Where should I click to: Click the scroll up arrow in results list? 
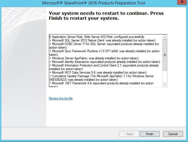coord(165,37)
